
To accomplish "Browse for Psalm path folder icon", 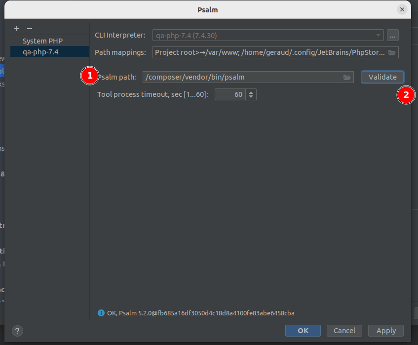I will 347,78.
